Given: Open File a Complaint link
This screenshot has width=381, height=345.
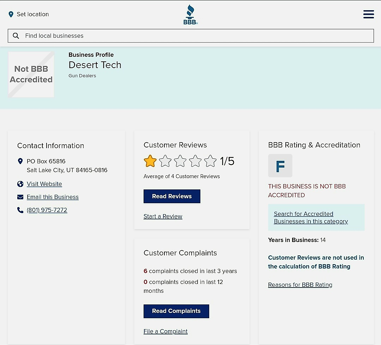Looking at the screenshot, I should (x=165, y=331).
